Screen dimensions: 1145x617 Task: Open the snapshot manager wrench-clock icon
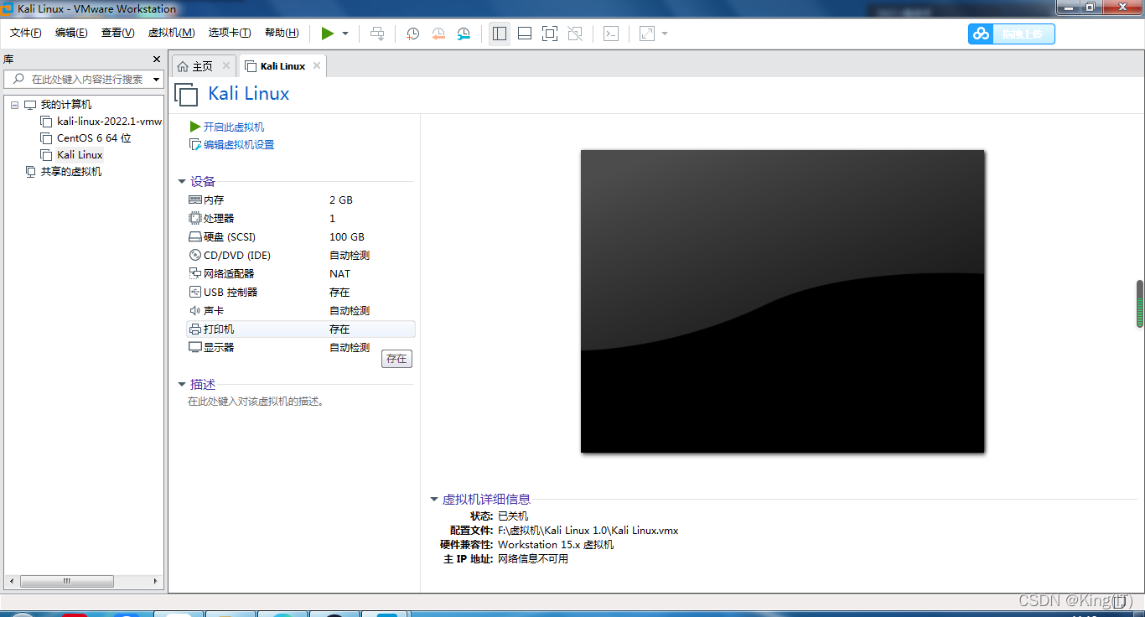pos(464,34)
